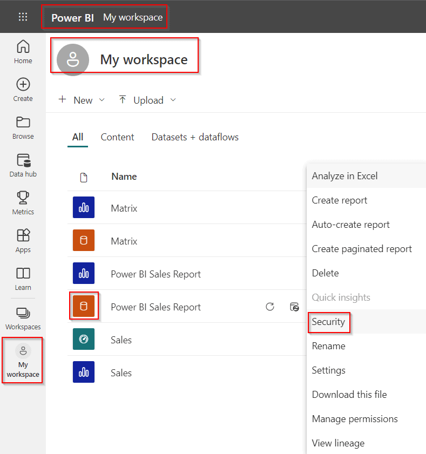Choose Analyze in Excel from context menu

366,176
